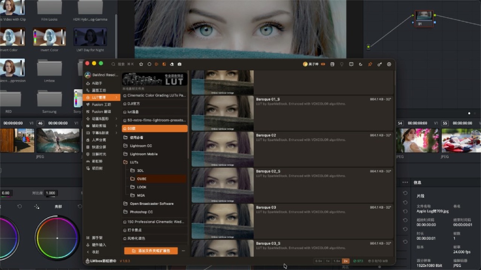This screenshot has height=270, width=481.
Task: Select the 打卡景点 pack
Action: pos(155,230)
